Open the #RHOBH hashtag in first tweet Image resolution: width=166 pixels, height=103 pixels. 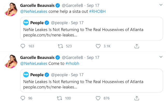tap(97, 11)
